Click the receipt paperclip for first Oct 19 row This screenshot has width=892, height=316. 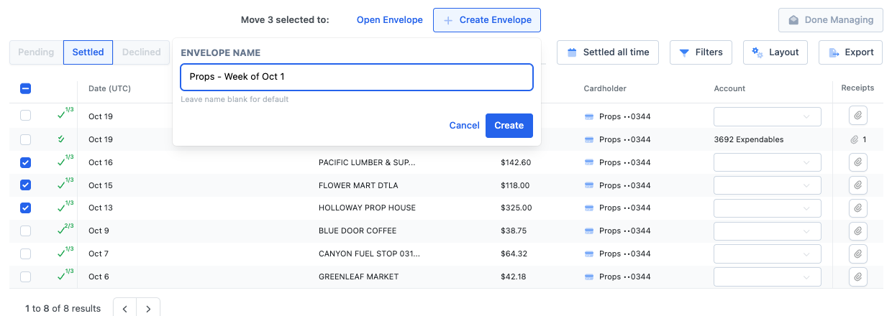click(857, 116)
